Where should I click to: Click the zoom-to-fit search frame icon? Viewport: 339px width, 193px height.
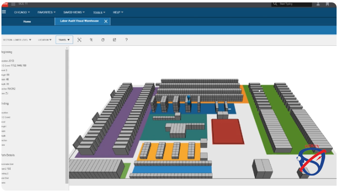tap(79, 40)
